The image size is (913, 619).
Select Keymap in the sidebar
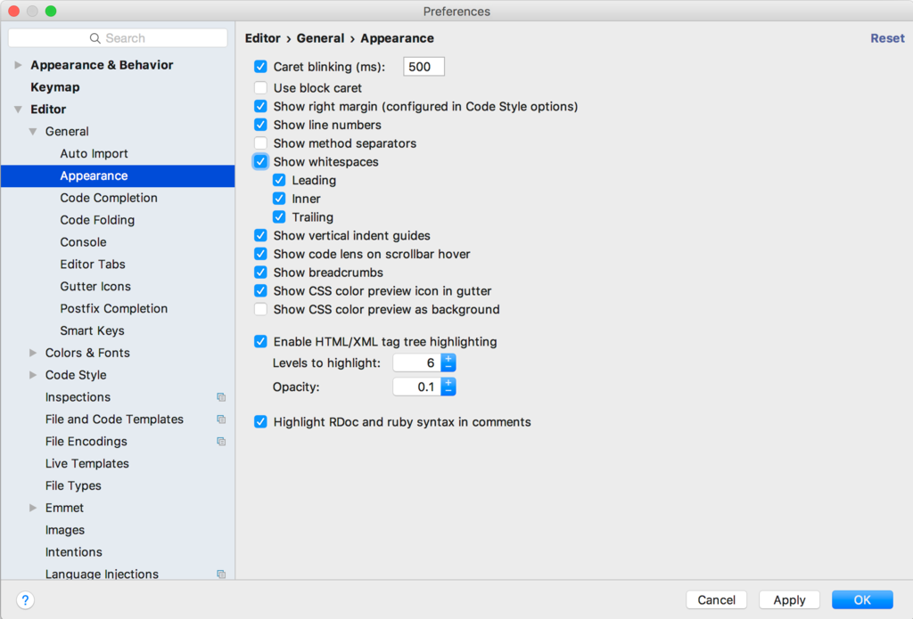click(55, 86)
